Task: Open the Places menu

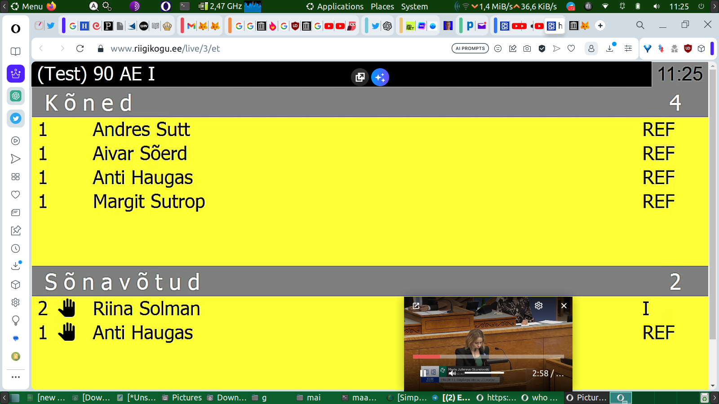Action: pyautogui.click(x=382, y=6)
